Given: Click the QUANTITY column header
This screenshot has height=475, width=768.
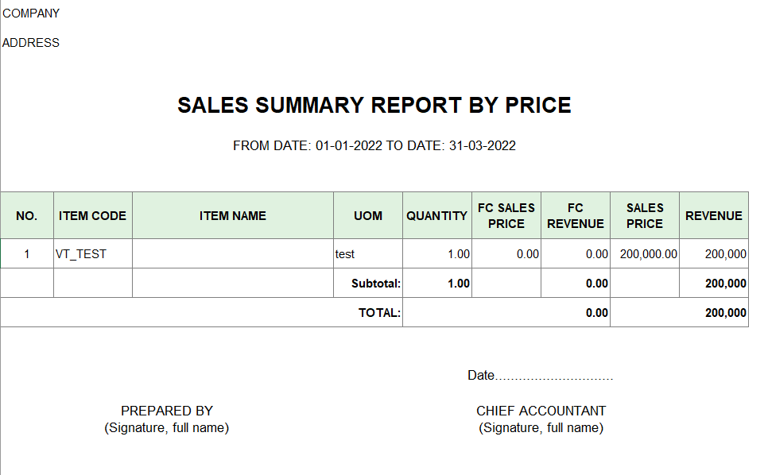Looking at the screenshot, I should pos(437,216).
